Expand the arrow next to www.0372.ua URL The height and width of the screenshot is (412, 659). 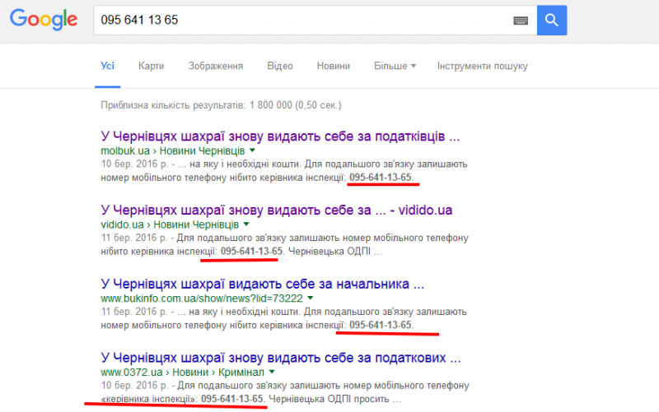coord(272,372)
